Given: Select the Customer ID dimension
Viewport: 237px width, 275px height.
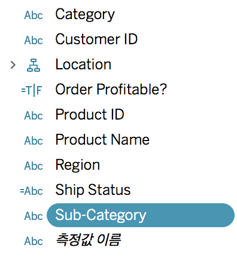Looking at the screenshot, I should tap(96, 39).
